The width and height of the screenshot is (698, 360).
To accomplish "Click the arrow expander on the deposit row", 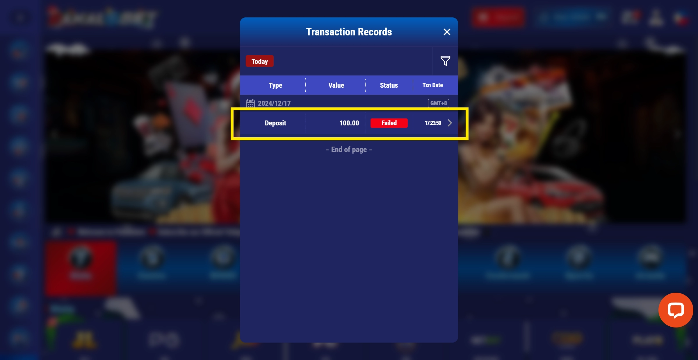I will (450, 123).
